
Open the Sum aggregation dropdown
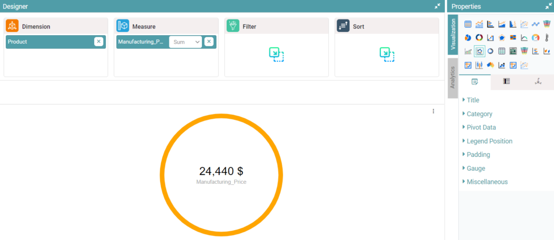pyautogui.click(x=185, y=42)
